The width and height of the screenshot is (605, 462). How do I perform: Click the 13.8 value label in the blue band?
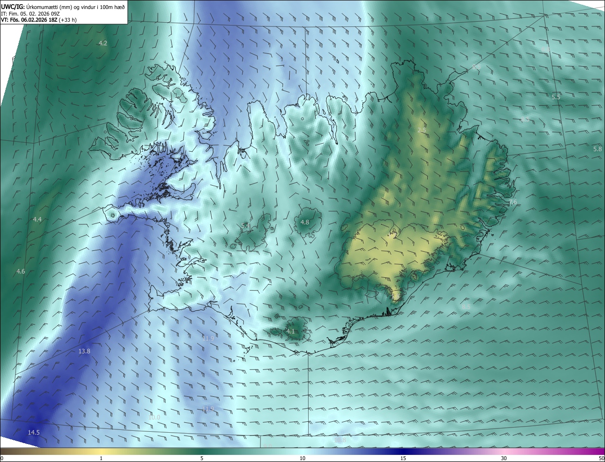coord(84,351)
